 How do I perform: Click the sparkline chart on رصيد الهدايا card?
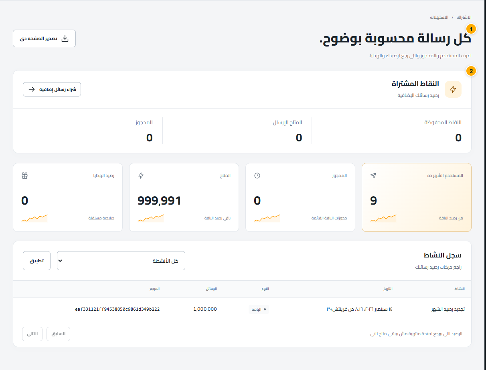pos(34,218)
